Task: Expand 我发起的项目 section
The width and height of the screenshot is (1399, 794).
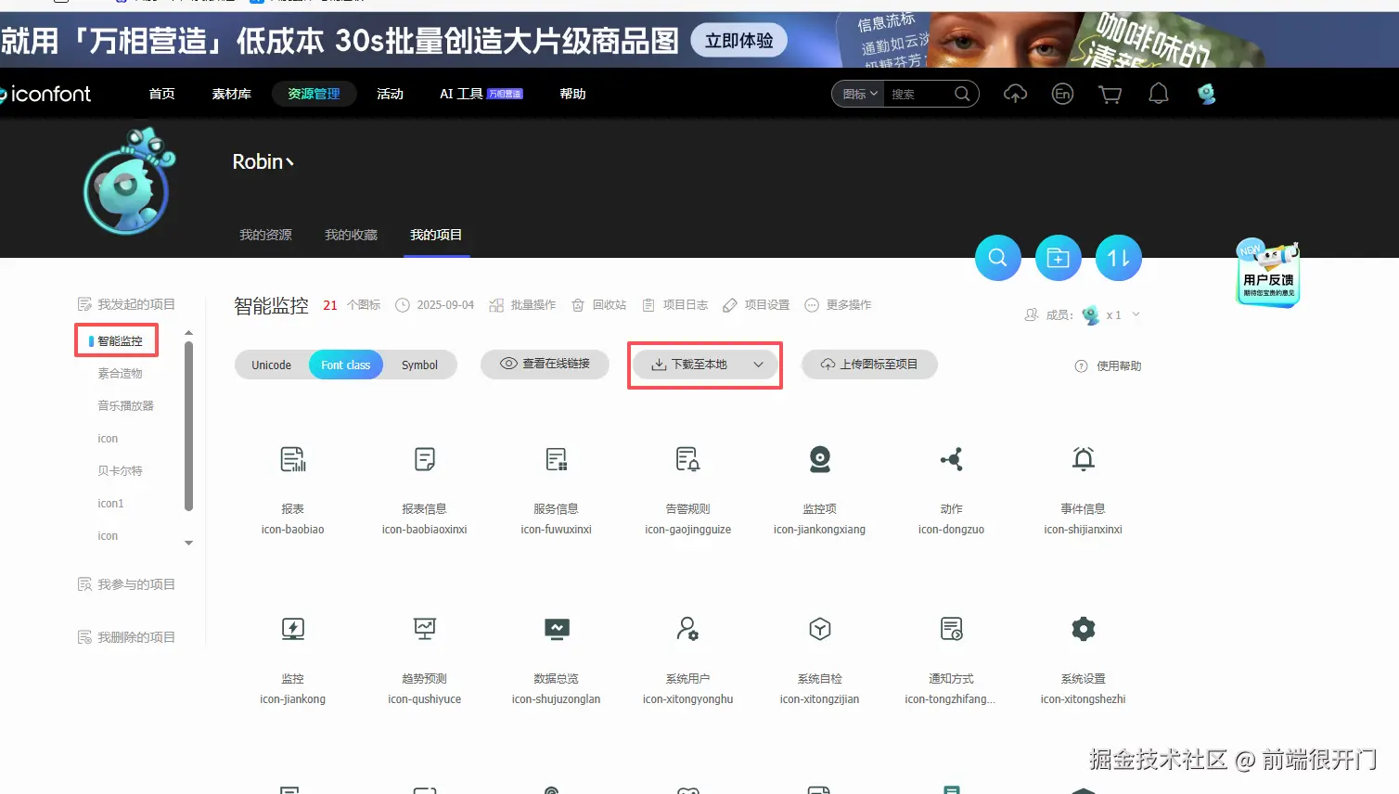Action: pyautogui.click(x=126, y=304)
